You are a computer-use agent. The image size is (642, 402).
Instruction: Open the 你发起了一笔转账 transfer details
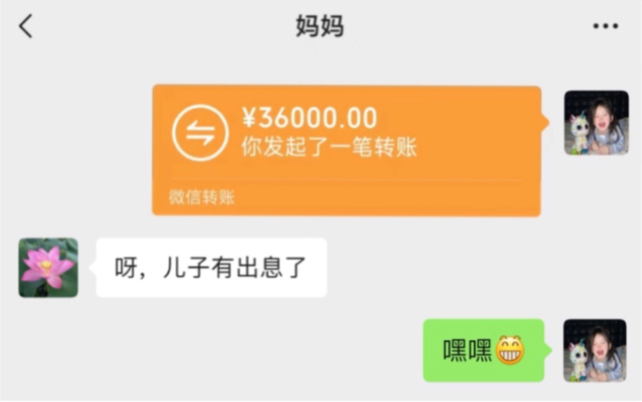tap(329, 147)
